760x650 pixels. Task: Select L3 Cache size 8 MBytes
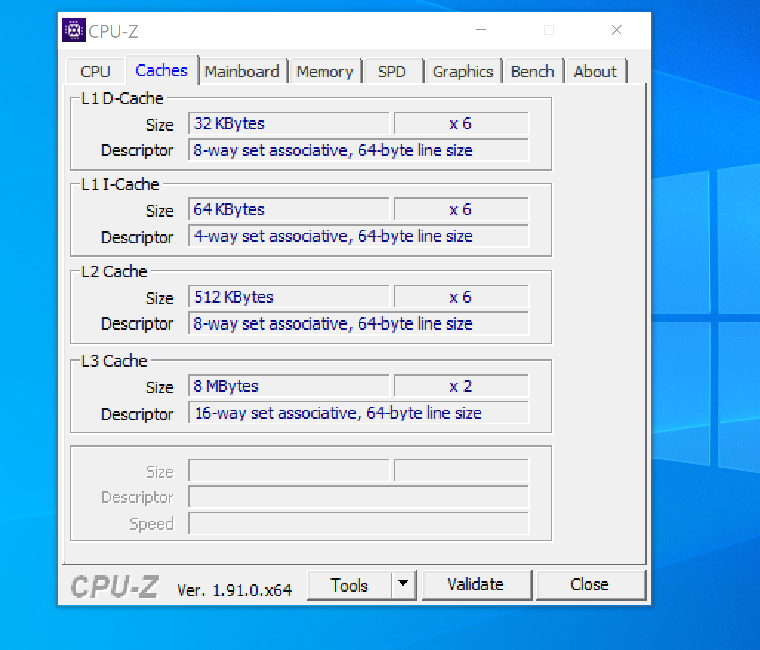pyautogui.click(x=289, y=386)
